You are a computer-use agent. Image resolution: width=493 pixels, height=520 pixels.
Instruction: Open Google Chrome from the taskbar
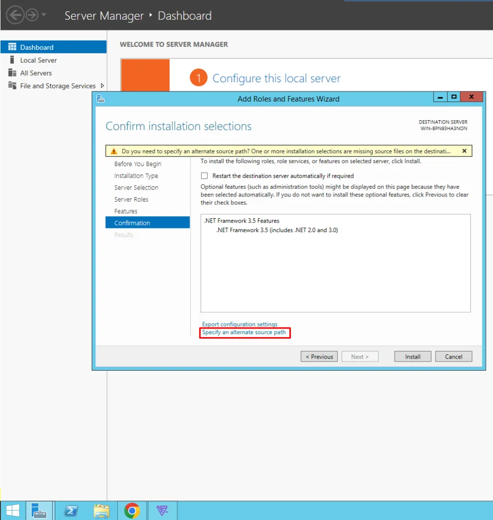click(132, 510)
